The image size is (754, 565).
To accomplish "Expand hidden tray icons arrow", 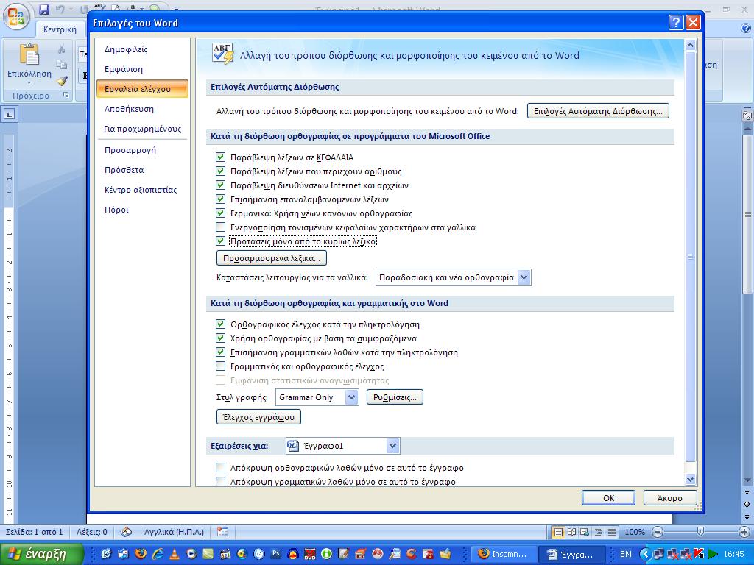I will pyautogui.click(x=646, y=554).
